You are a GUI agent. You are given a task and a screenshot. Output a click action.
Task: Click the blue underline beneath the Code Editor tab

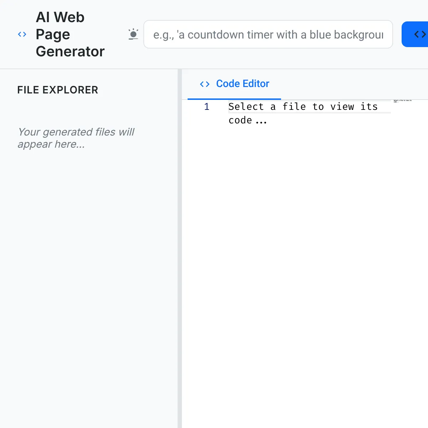click(234, 99)
